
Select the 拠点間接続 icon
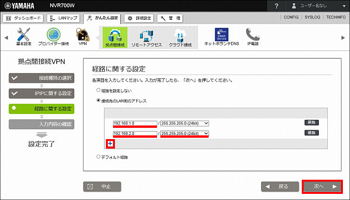coord(115,37)
